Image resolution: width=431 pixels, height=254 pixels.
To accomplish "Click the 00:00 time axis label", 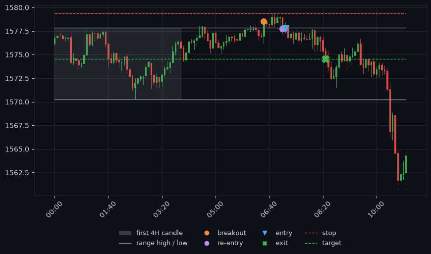I will [54, 209].
